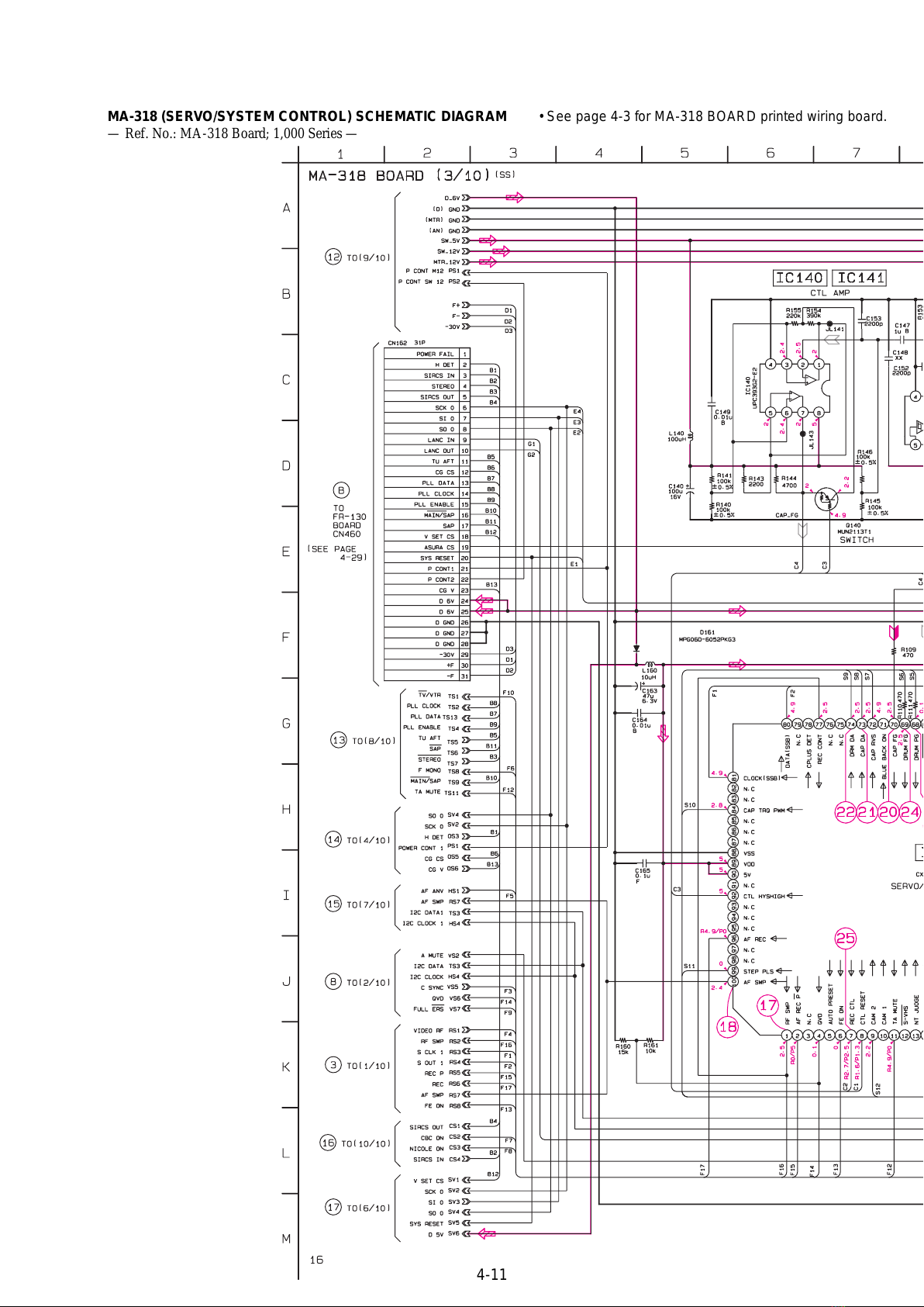Click the "D 5V" SV6 signal label
This screenshot has width=924, height=1307.
point(436,1235)
